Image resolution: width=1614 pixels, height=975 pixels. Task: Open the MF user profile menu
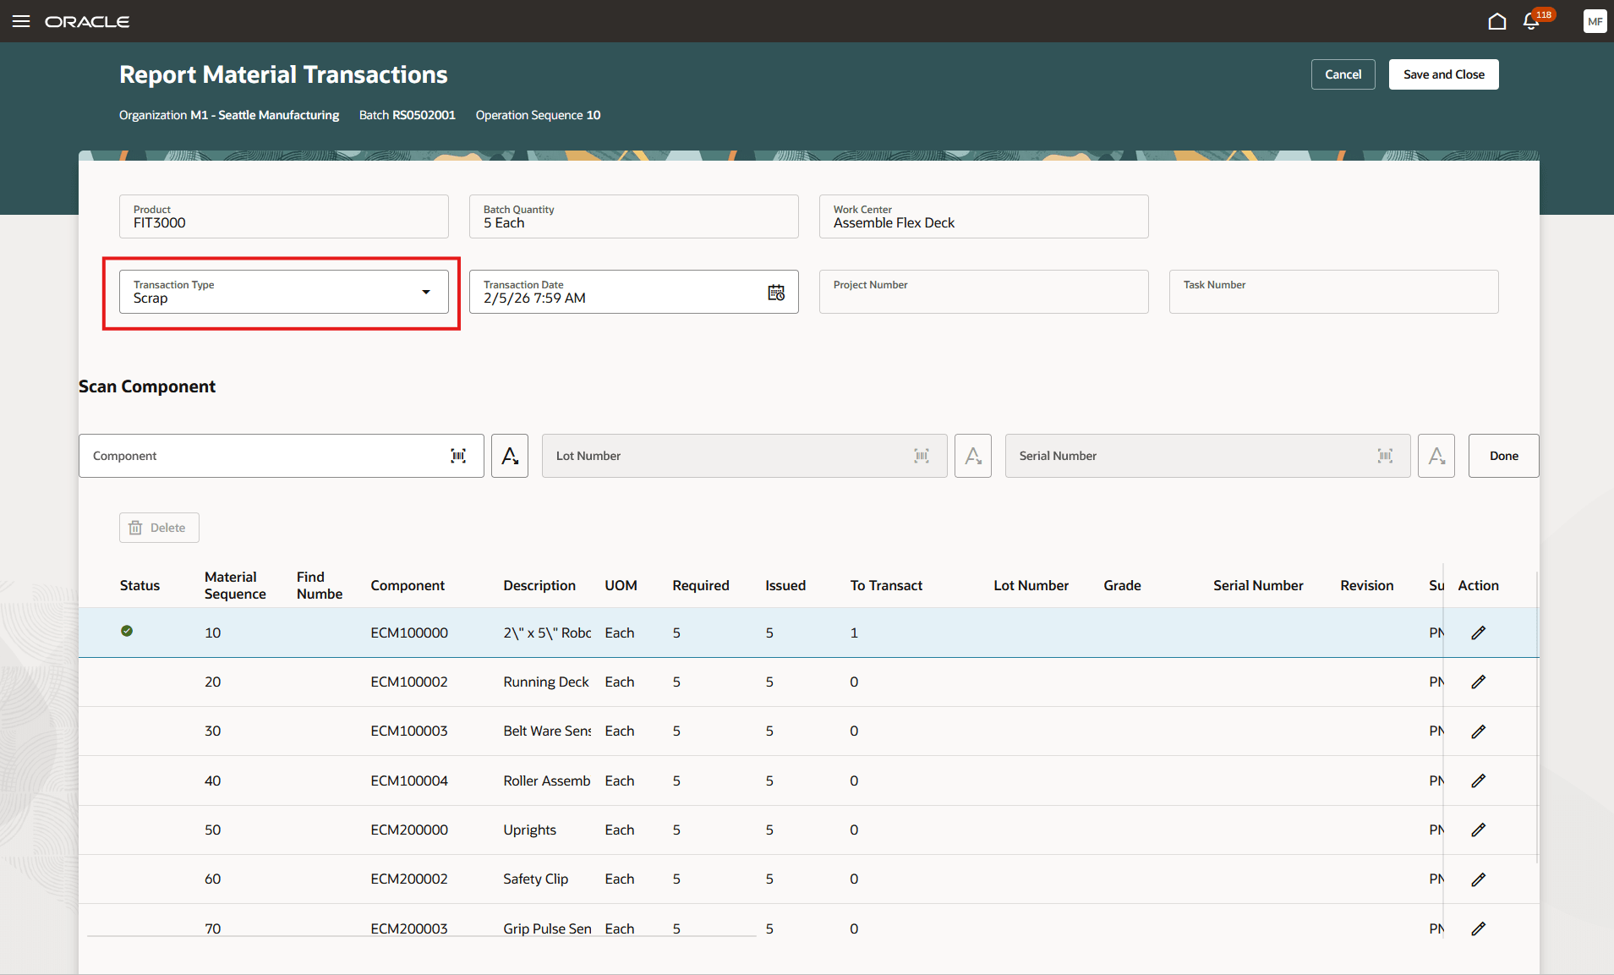click(1594, 21)
